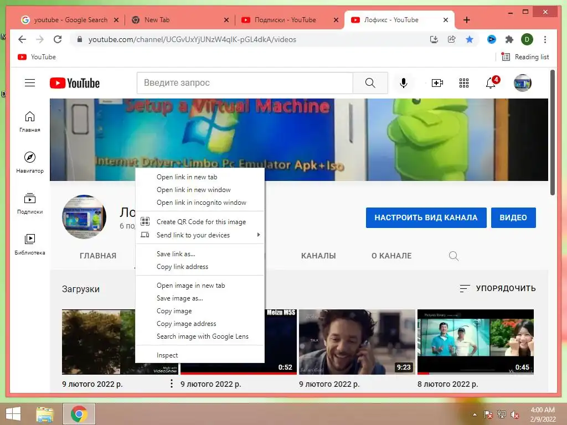Screen dimensions: 567x425
Task: Click the blue ВИДЕО button
Action: click(513, 217)
